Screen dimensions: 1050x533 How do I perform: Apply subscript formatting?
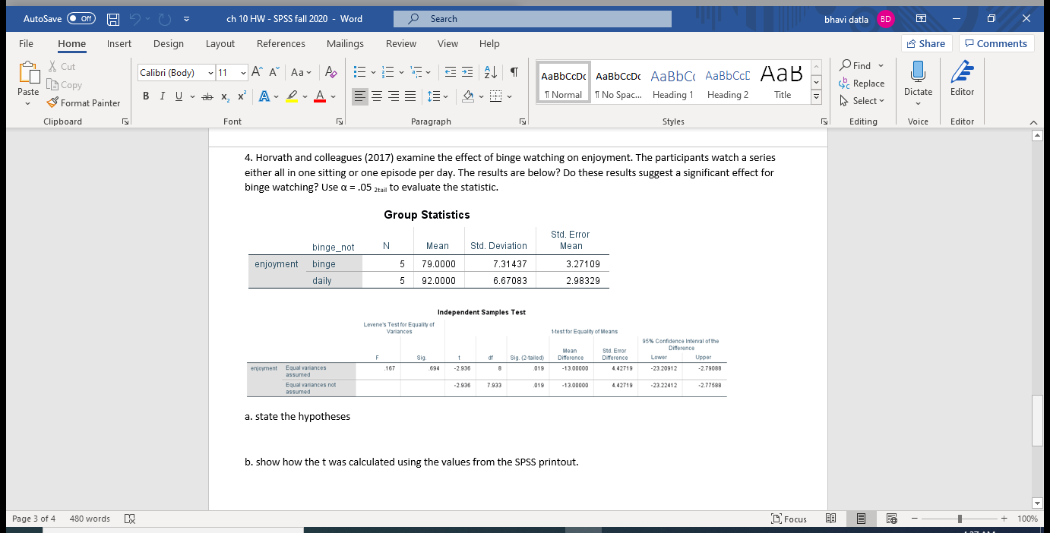point(226,96)
